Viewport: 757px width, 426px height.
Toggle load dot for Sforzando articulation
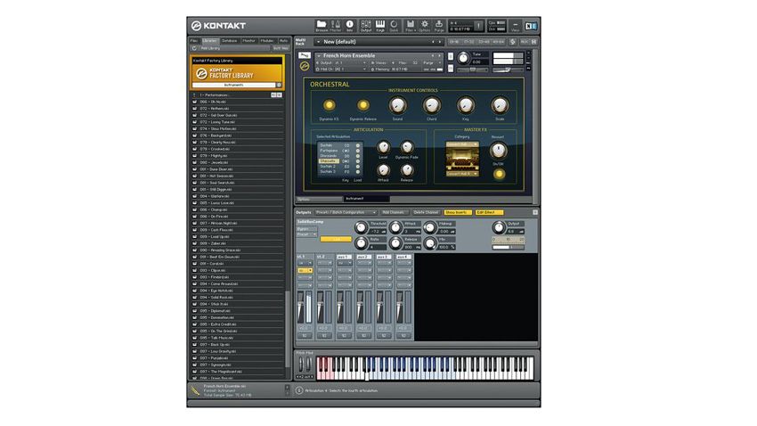point(358,156)
